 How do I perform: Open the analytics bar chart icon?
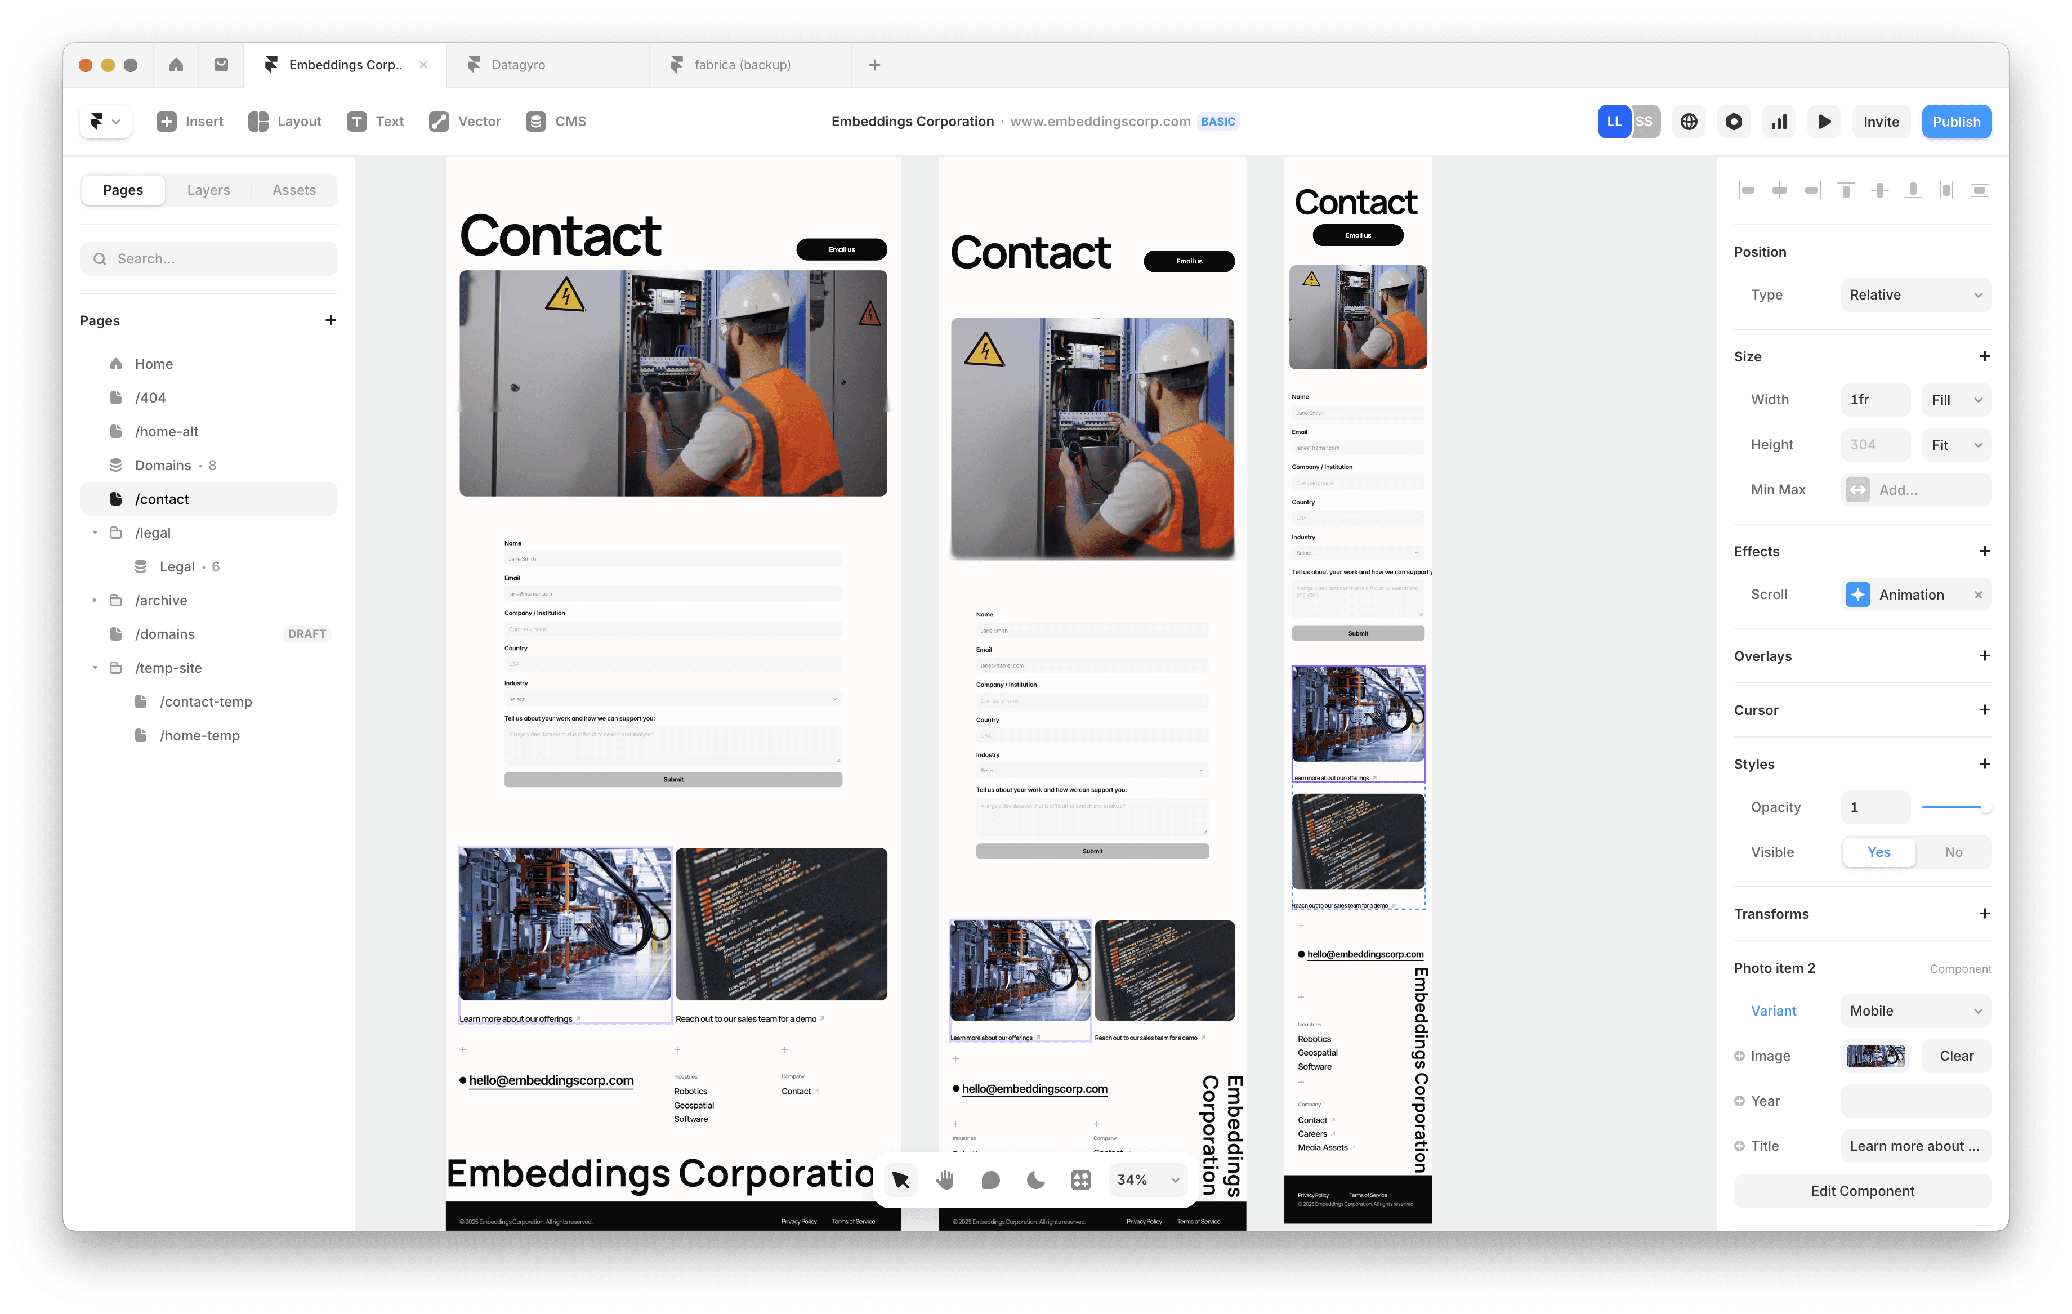click(1779, 122)
